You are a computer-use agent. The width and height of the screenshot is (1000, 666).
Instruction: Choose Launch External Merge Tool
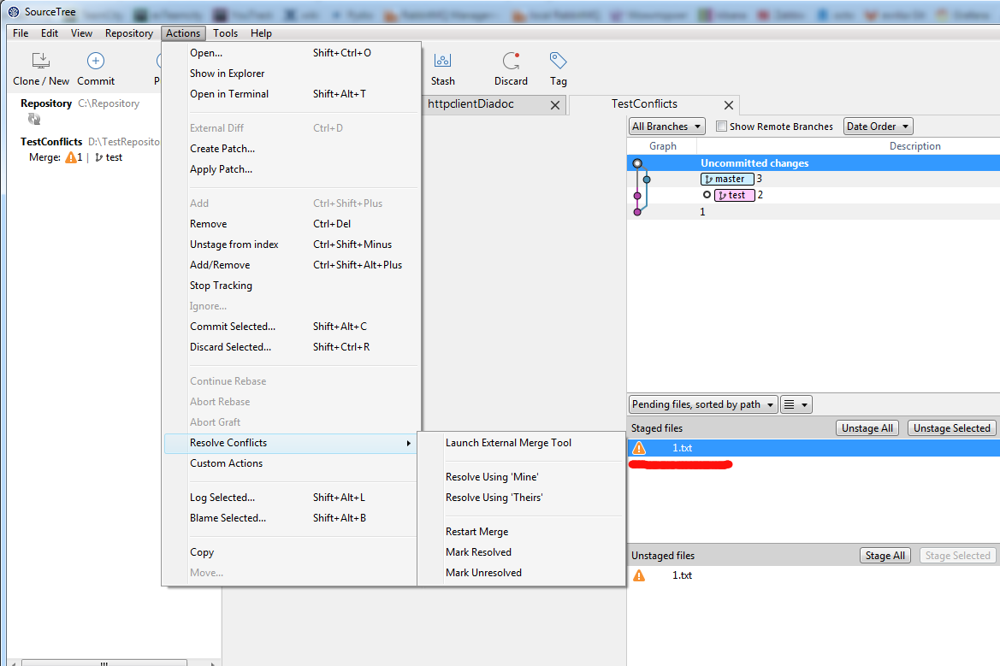tap(522, 443)
